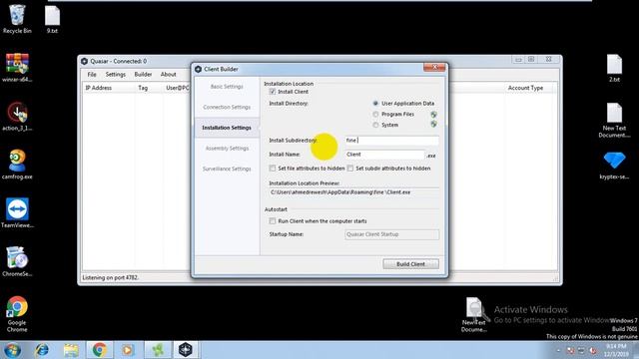Launch Google Chrome from desktop shortcut
The height and width of the screenshot is (359, 639).
point(17,314)
